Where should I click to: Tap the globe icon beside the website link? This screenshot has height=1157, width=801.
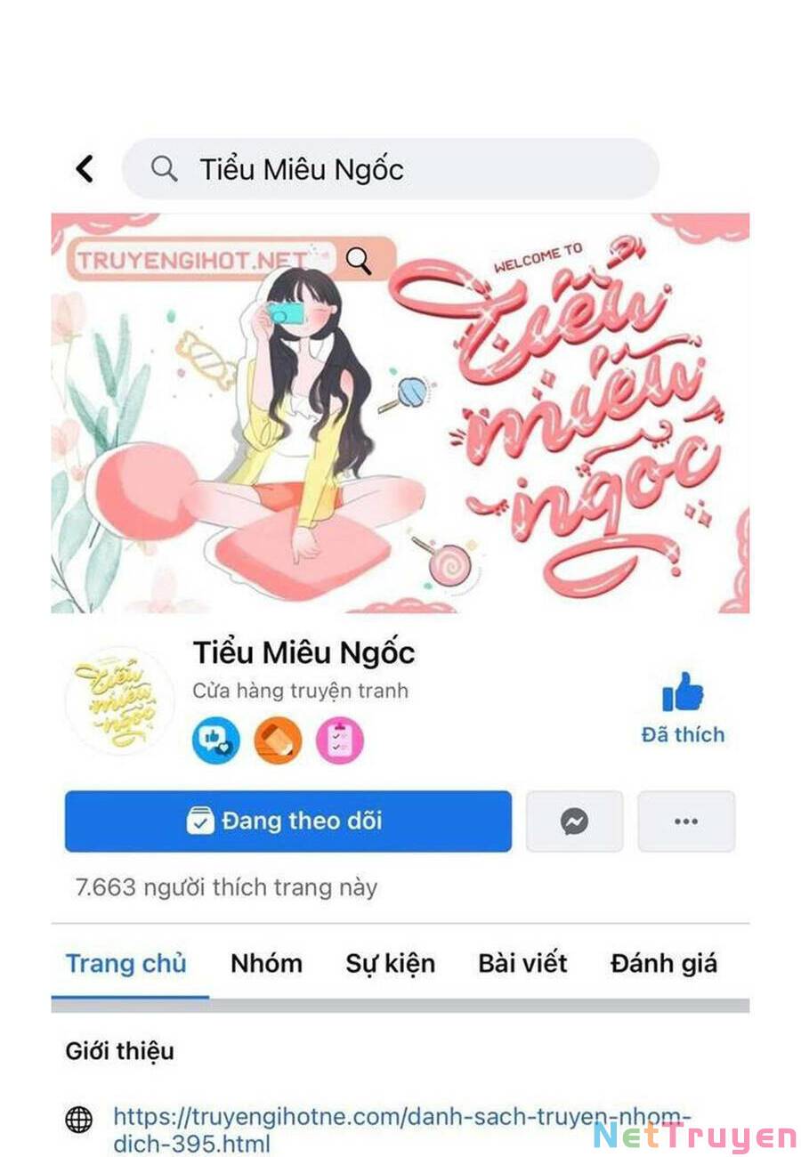point(79,1120)
